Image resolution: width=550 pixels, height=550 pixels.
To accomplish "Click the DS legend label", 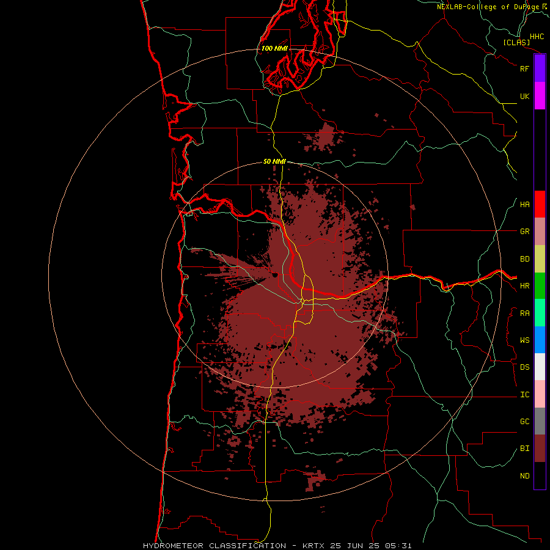I will point(524,367).
